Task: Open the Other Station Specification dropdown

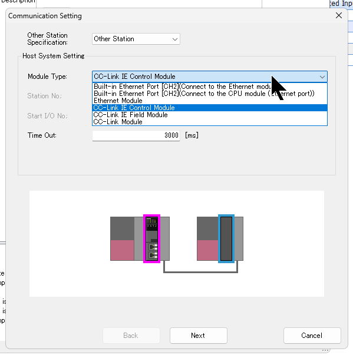Action: pyautogui.click(x=136, y=39)
